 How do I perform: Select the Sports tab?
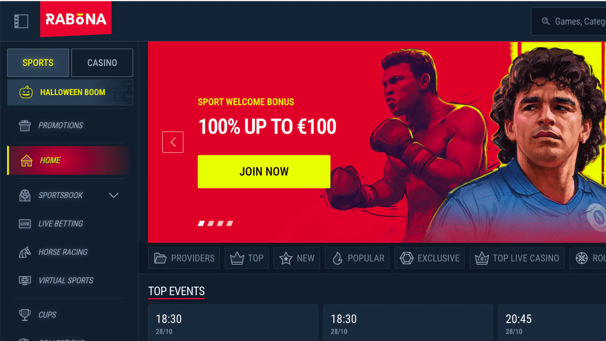[x=38, y=63]
